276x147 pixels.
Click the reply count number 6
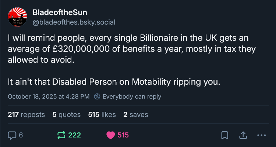(x=21, y=135)
